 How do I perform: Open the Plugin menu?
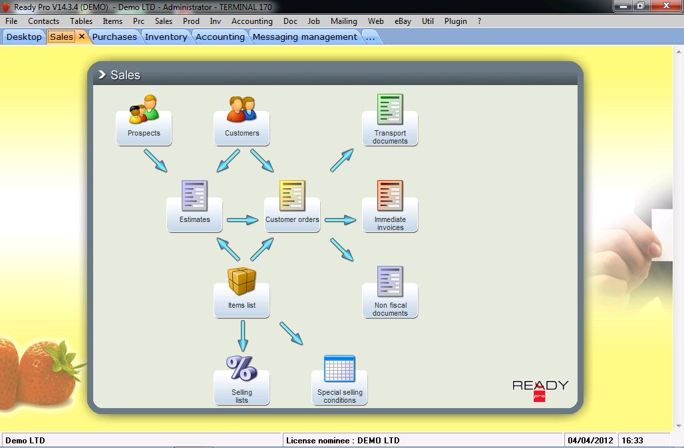click(456, 21)
